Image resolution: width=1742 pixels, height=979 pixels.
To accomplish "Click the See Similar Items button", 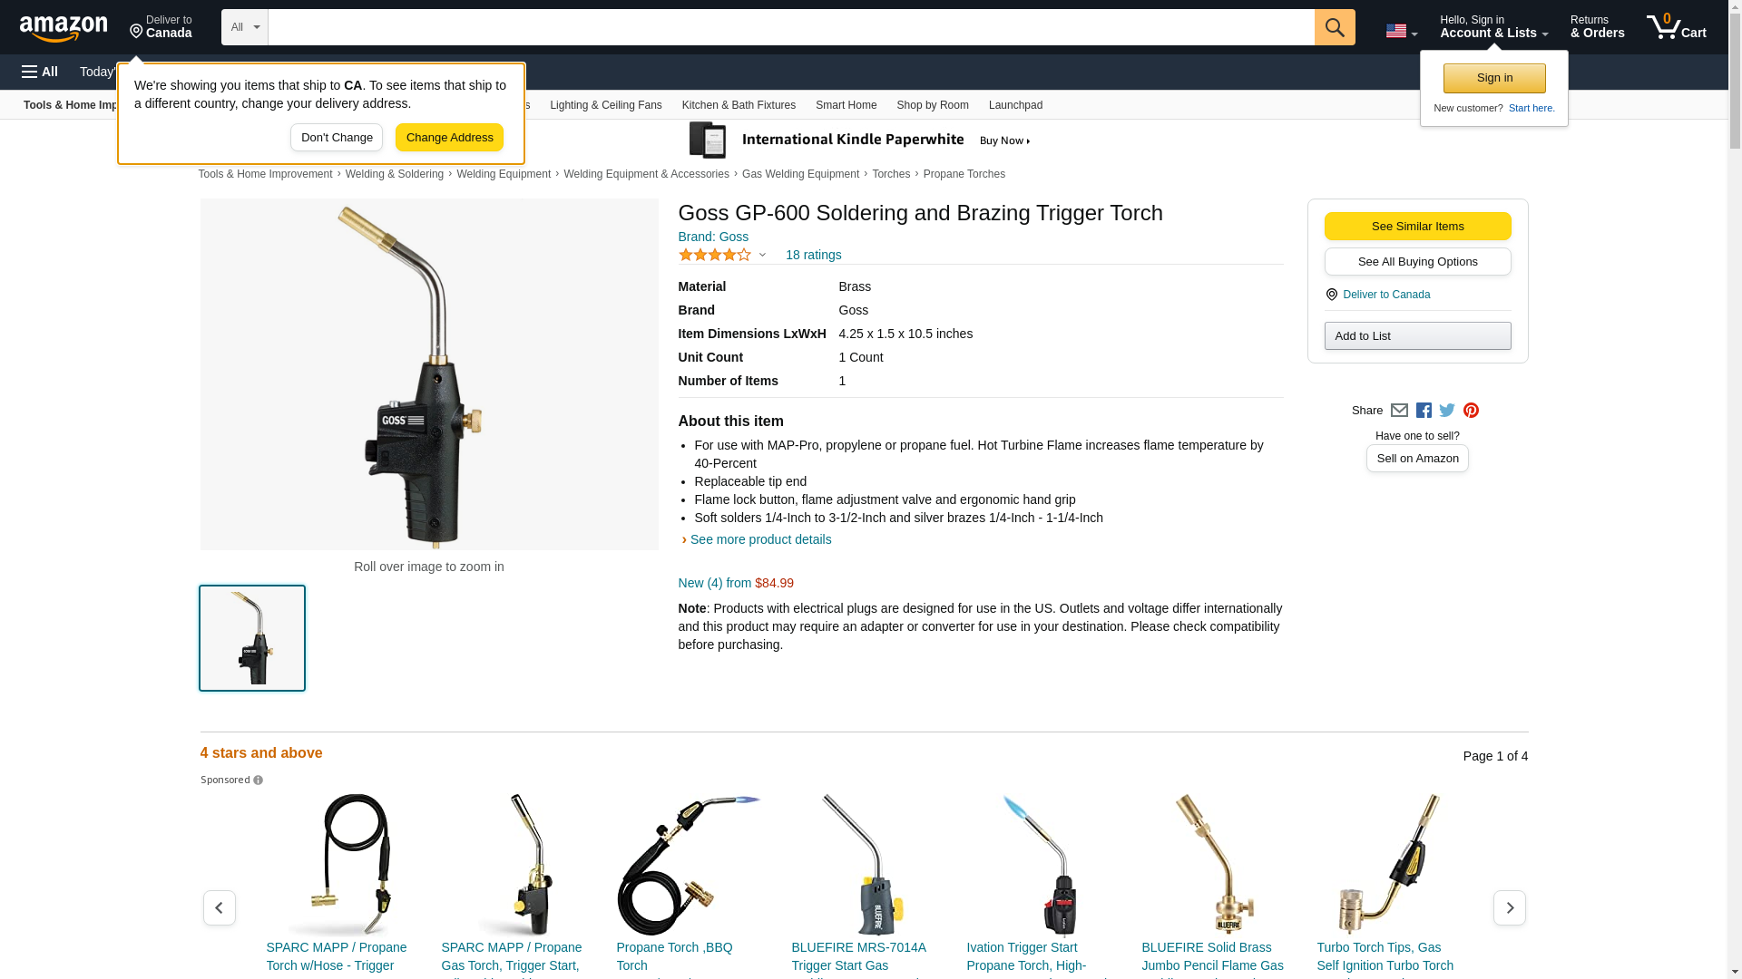I will point(1417,227).
